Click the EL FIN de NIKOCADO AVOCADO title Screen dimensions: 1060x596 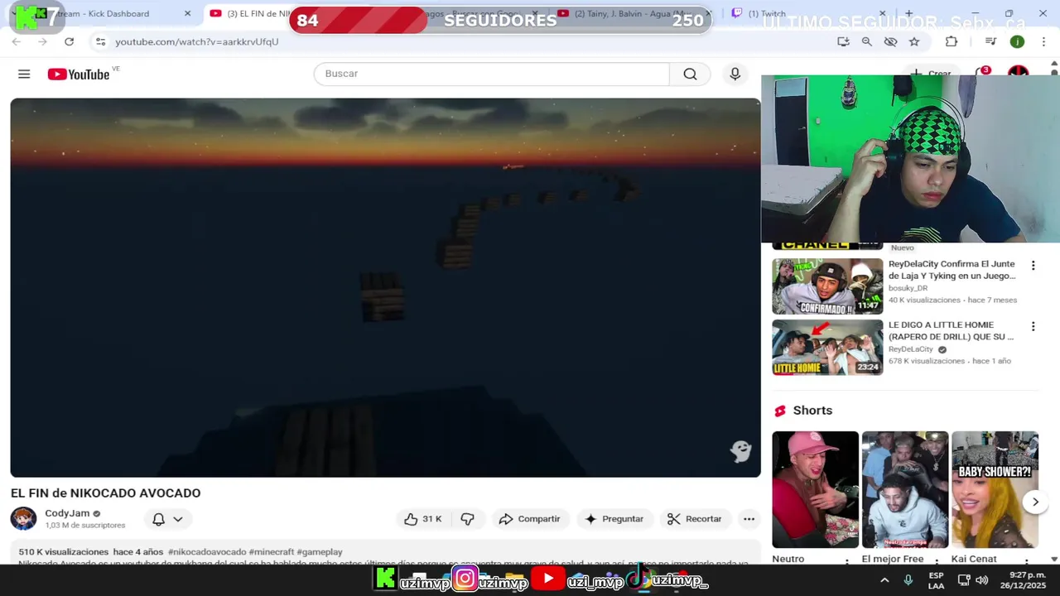click(x=105, y=493)
